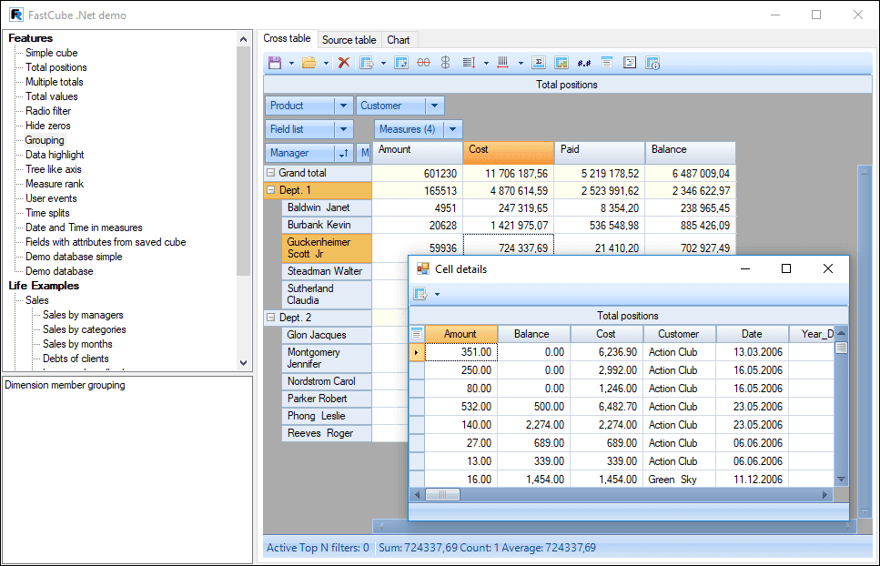Switch to the Chart tab
This screenshot has height=566, width=880.
[x=399, y=40]
